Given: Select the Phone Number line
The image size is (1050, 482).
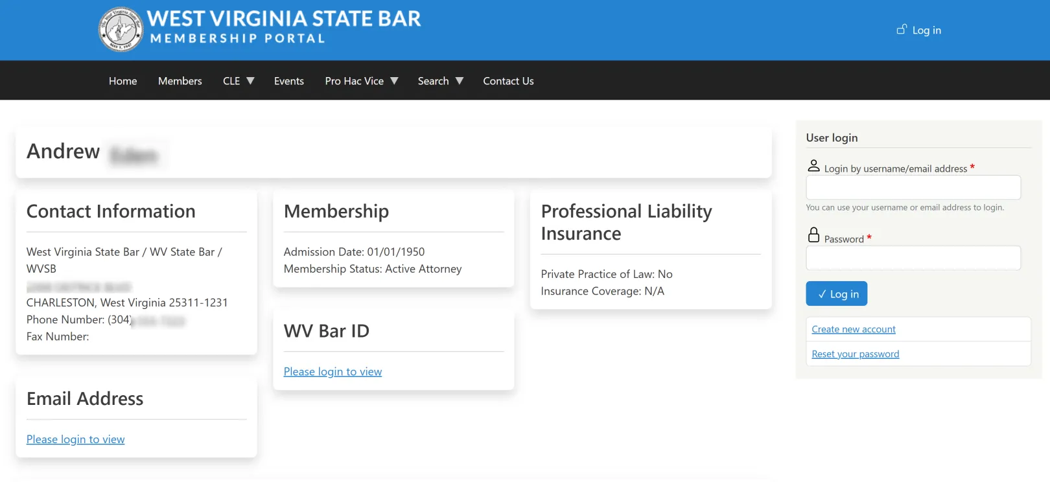Looking at the screenshot, I should click(x=106, y=319).
